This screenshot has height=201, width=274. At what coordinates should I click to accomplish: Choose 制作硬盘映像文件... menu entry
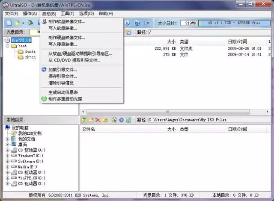point(82,38)
